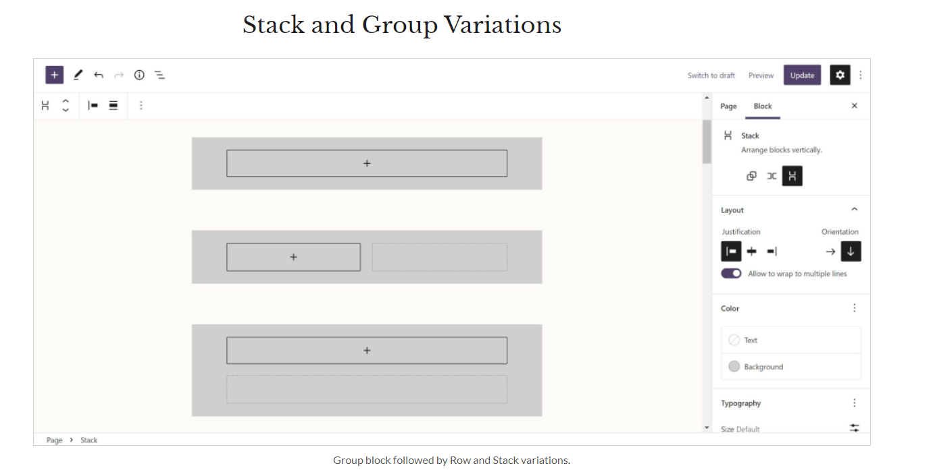Select justify items center option
Viewport: 937px width, 472px height.
(x=751, y=252)
